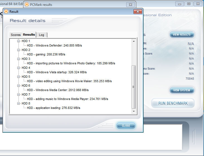This screenshot has height=156, width=204.
Task: Select the Results tab
Action: [29, 35]
